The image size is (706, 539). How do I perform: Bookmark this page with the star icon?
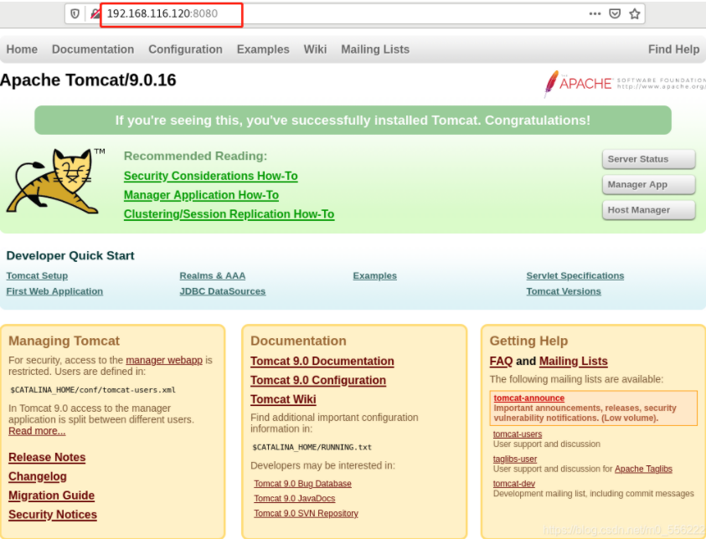(x=635, y=14)
